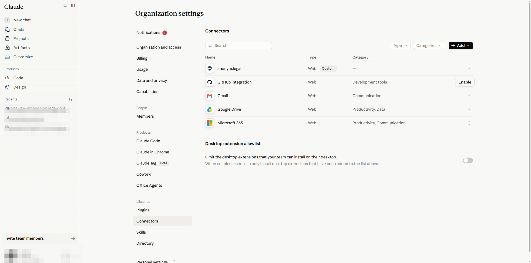Click the Custom tag on anonym.legal
531x263 pixels.
(328, 69)
